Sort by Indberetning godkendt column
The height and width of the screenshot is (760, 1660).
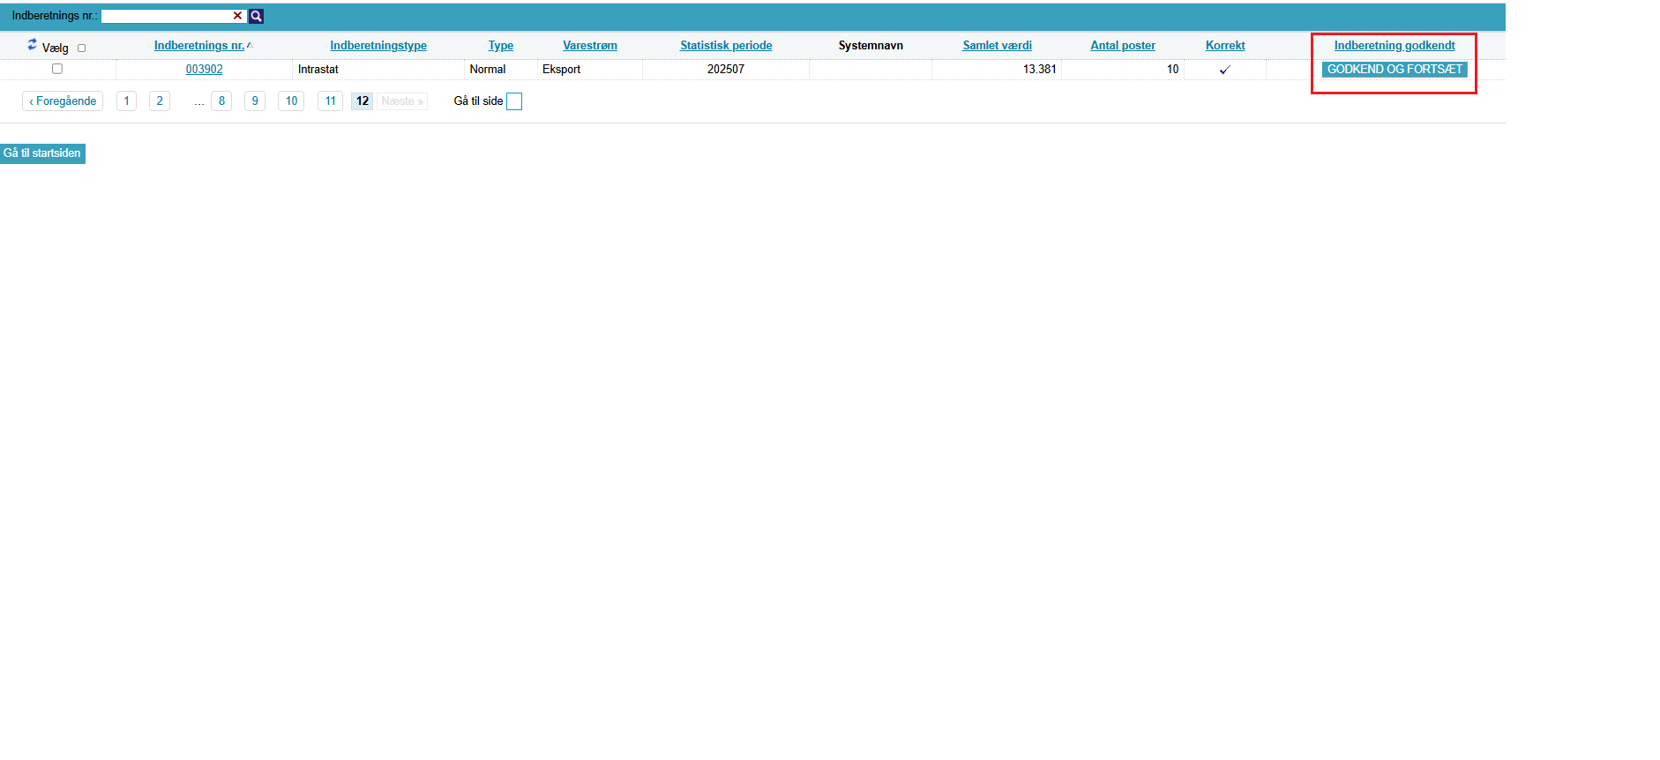pyautogui.click(x=1395, y=46)
